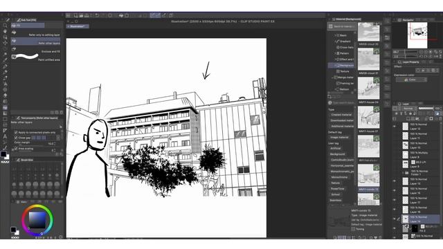This screenshot has height=249, width=443.
Task: Click the black foreground color swatch in toolbar
Action: pyautogui.click(x=3, y=154)
